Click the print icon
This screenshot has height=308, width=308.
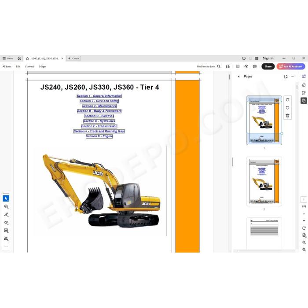(255, 66)
